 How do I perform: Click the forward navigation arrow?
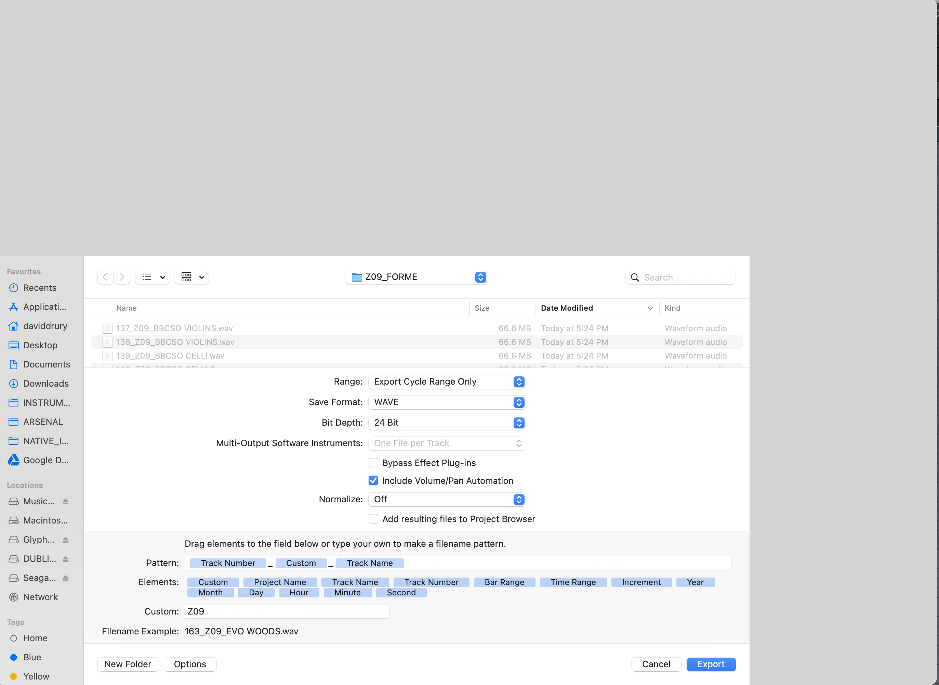point(122,277)
